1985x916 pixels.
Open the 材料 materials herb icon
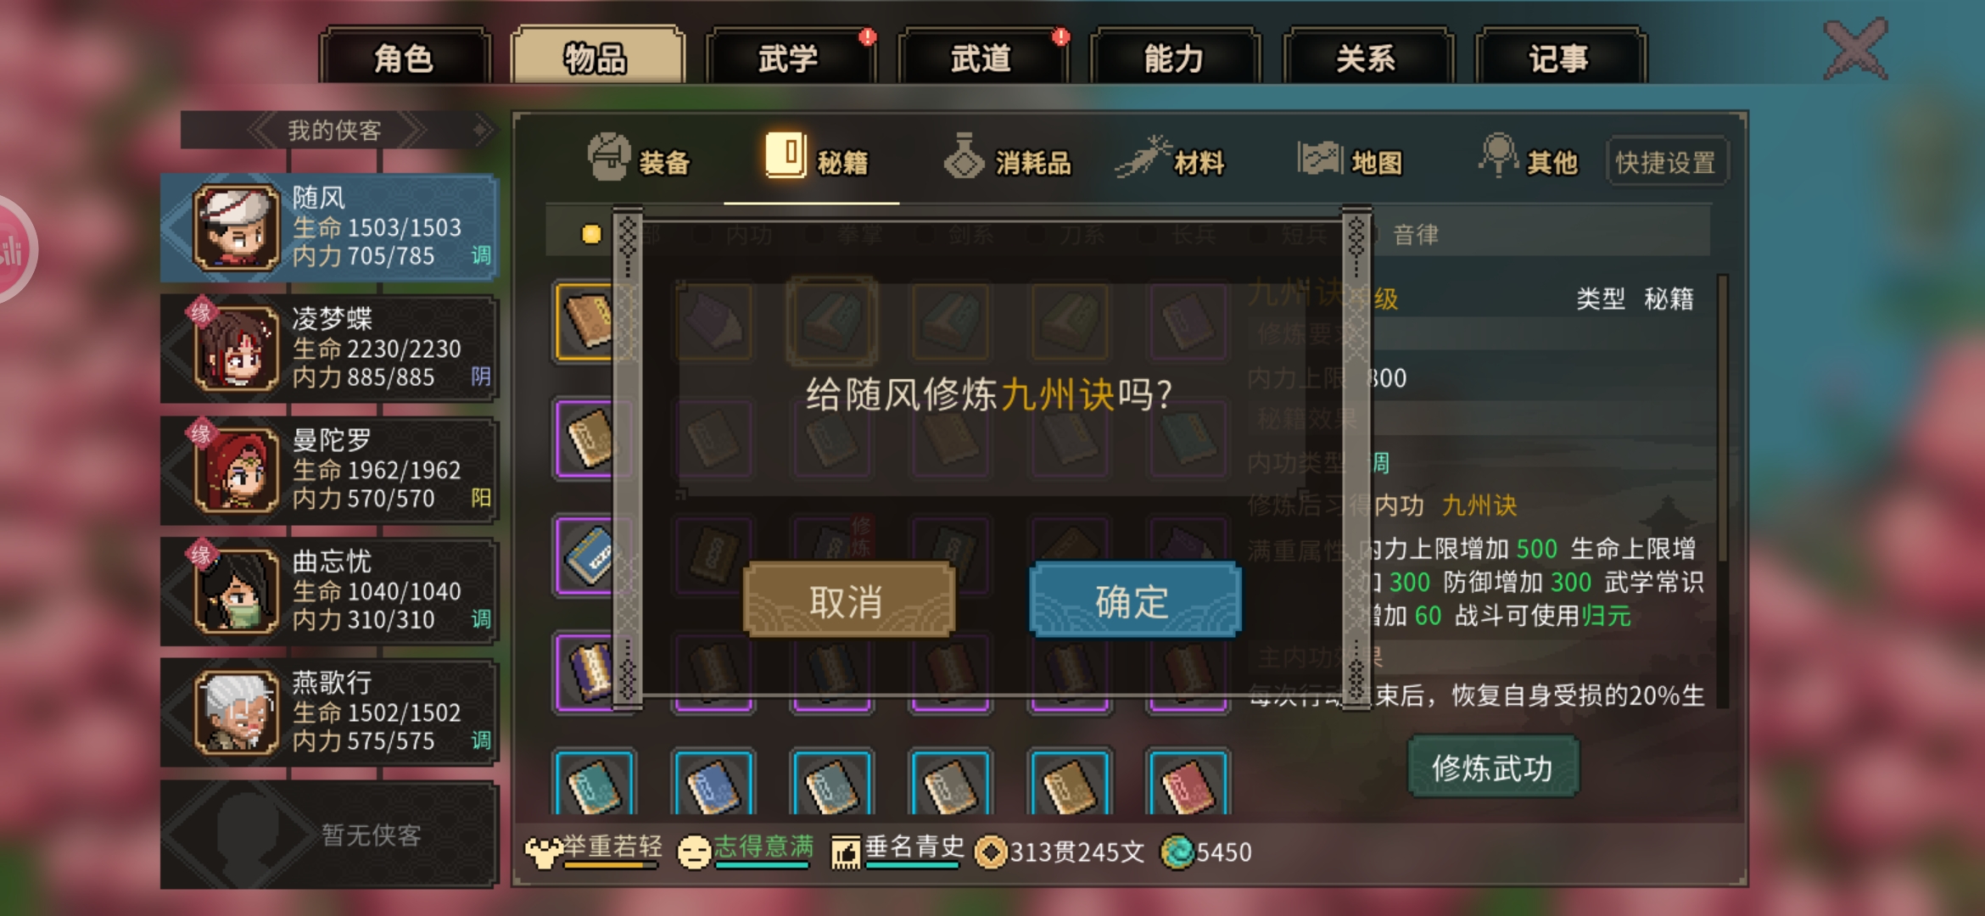pyautogui.click(x=1143, y=157)
